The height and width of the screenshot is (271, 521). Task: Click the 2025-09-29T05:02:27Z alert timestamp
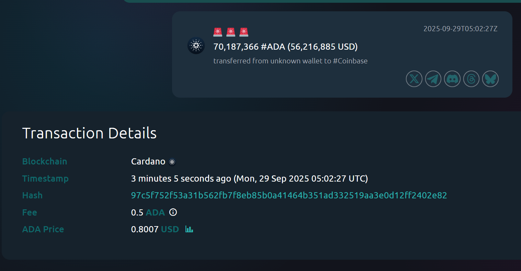tap(460, 29)
